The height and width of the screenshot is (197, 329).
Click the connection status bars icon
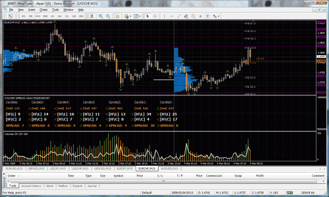click(290, 193)
